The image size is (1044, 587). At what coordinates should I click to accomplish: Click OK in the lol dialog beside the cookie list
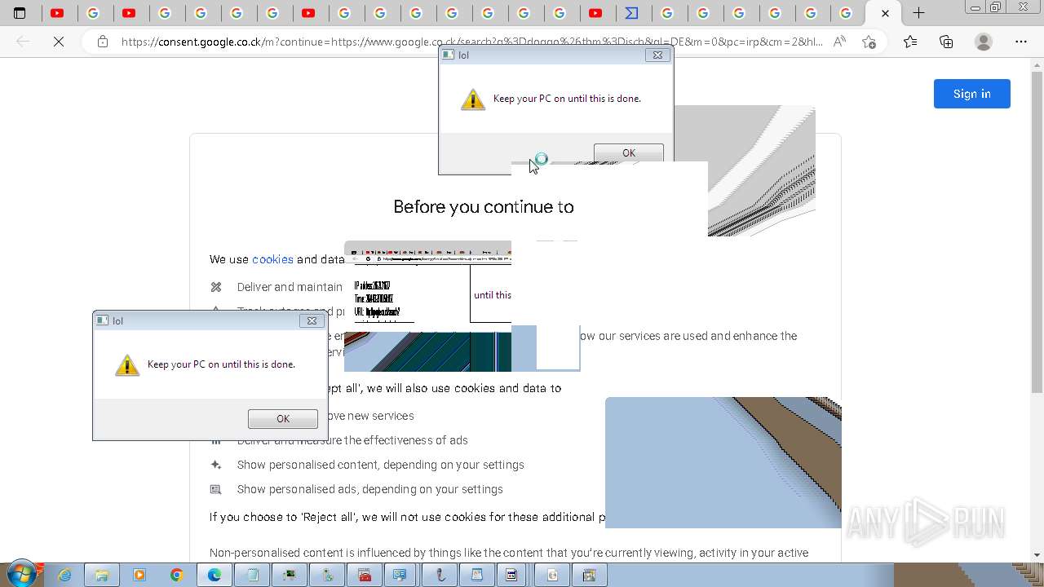pyautogui.click(x=282, y=418)
